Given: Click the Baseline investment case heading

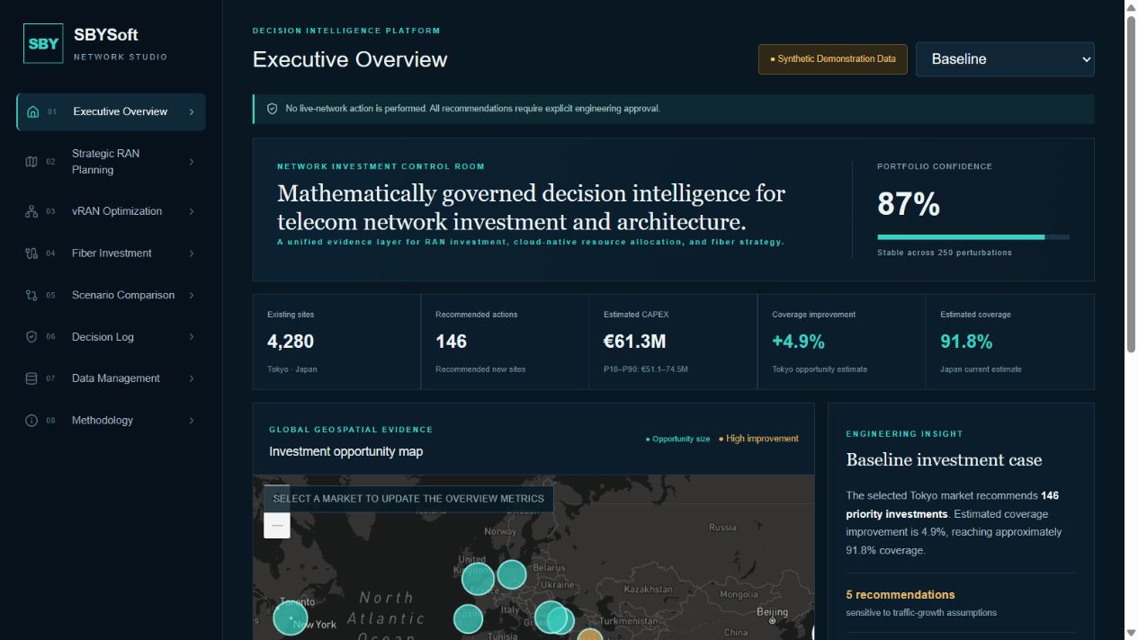Looking at the screenshot, I should pyautogui.click(x=944, y=460).
